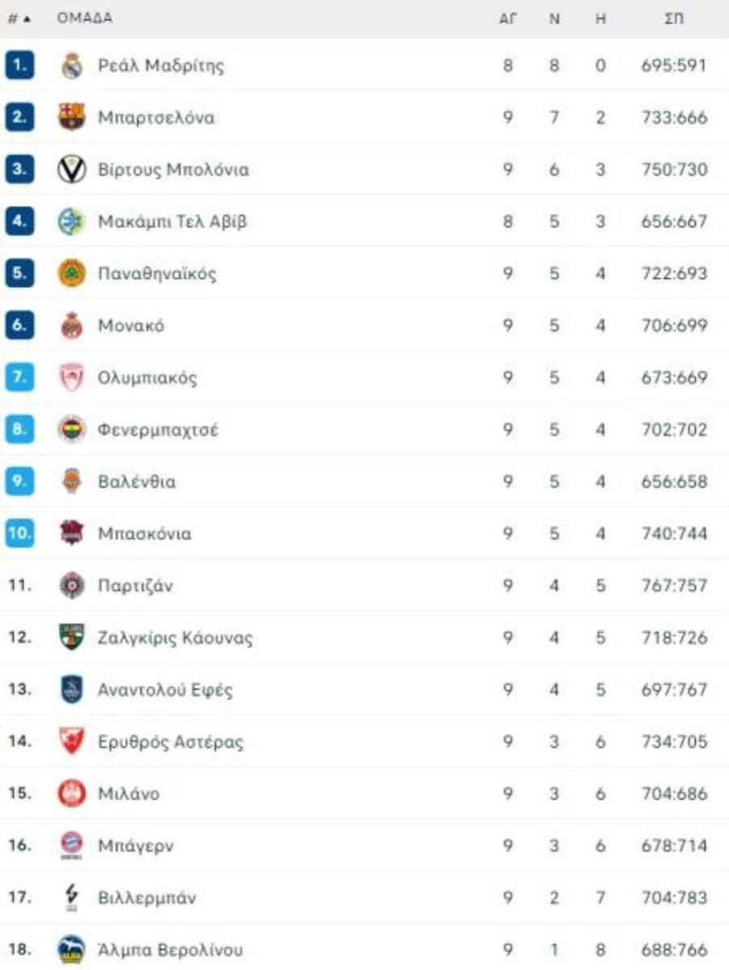Image resolution: width=729 pixels, height=970 pixels.
Task: Open the Μακάμπι Τελ Αβίβ team link
Action: coord(172,221)
